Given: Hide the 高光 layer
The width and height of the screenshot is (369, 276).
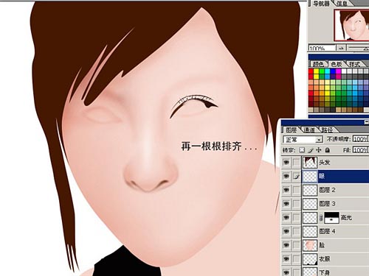Looking at the screenshot, I should point(286,218).
